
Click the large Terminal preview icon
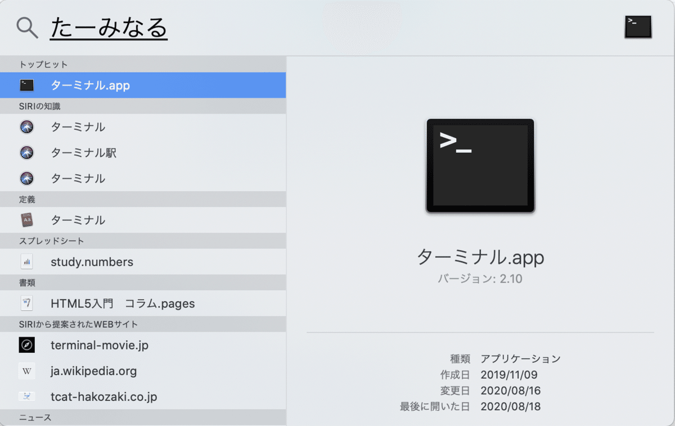[480, 165]
